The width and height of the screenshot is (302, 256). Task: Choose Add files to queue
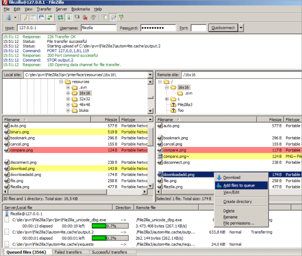(x=241, y=185)
